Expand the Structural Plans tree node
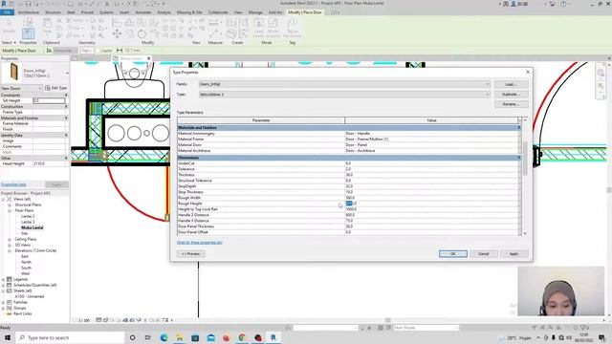This screenshot has height=344, width=612. tap(10, 204)
